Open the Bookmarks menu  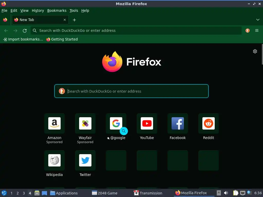[57, 11]
